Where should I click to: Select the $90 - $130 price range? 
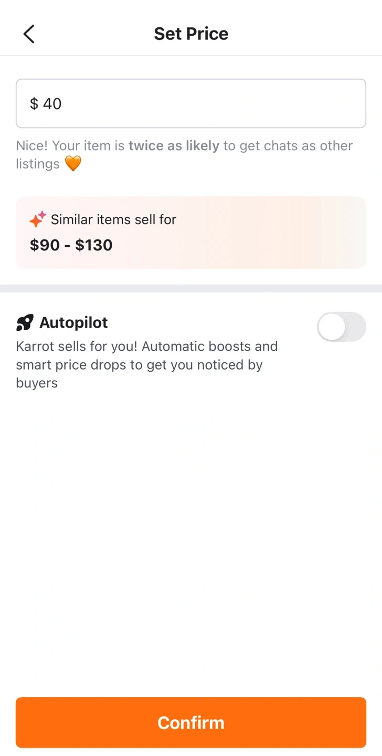tap(71, 245)
